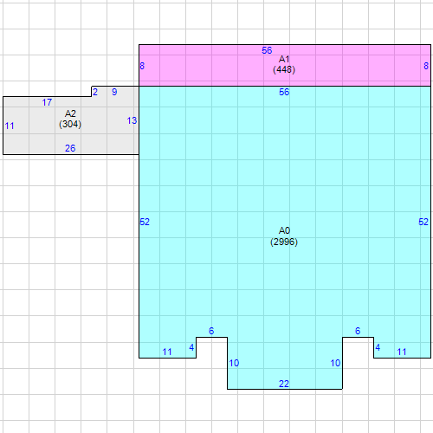
Task: Click the 22 dimension on A0's bottom edge
Action: coord(284,384)
